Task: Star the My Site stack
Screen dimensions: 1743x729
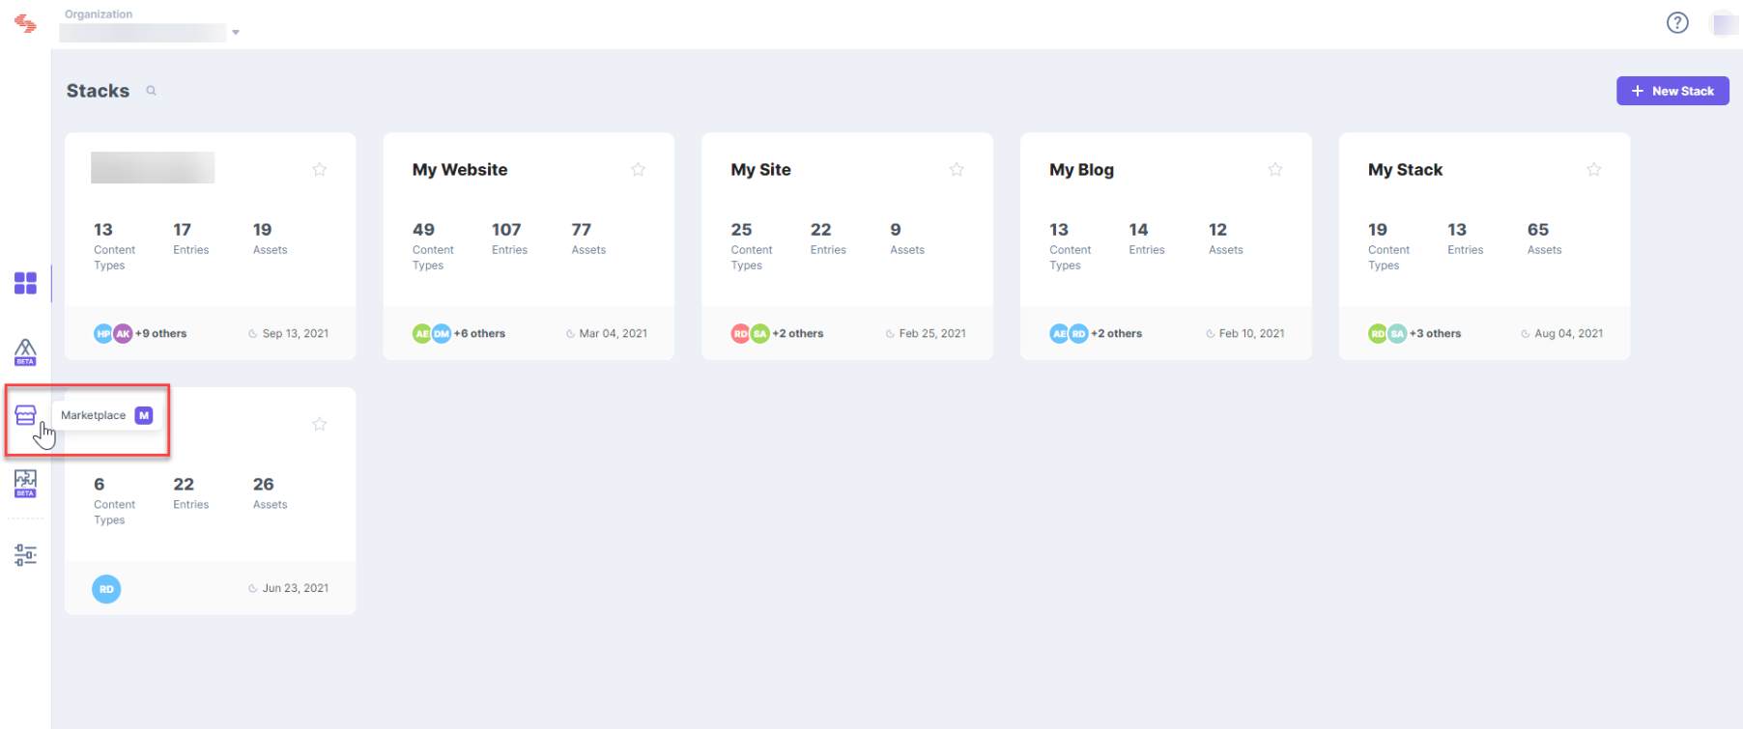Action: click(957, 170)
